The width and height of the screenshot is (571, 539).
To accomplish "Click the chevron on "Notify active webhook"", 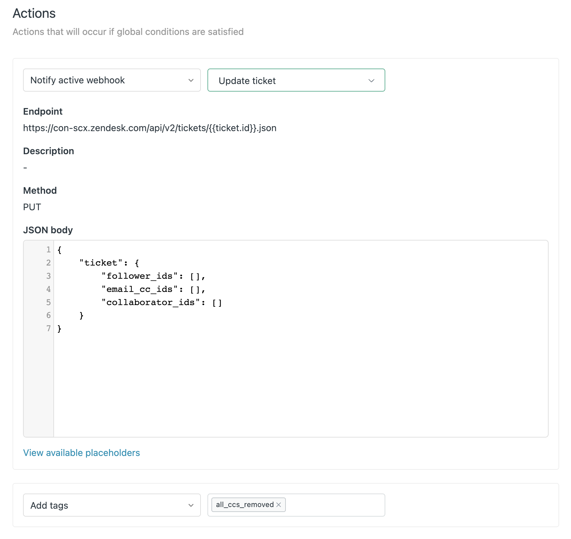I will (190, 80).
